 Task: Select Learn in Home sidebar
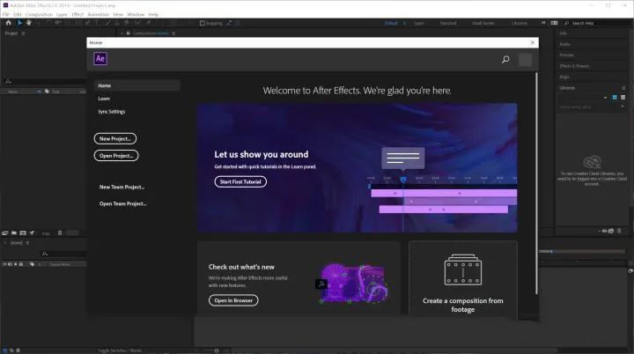(104, 99)
